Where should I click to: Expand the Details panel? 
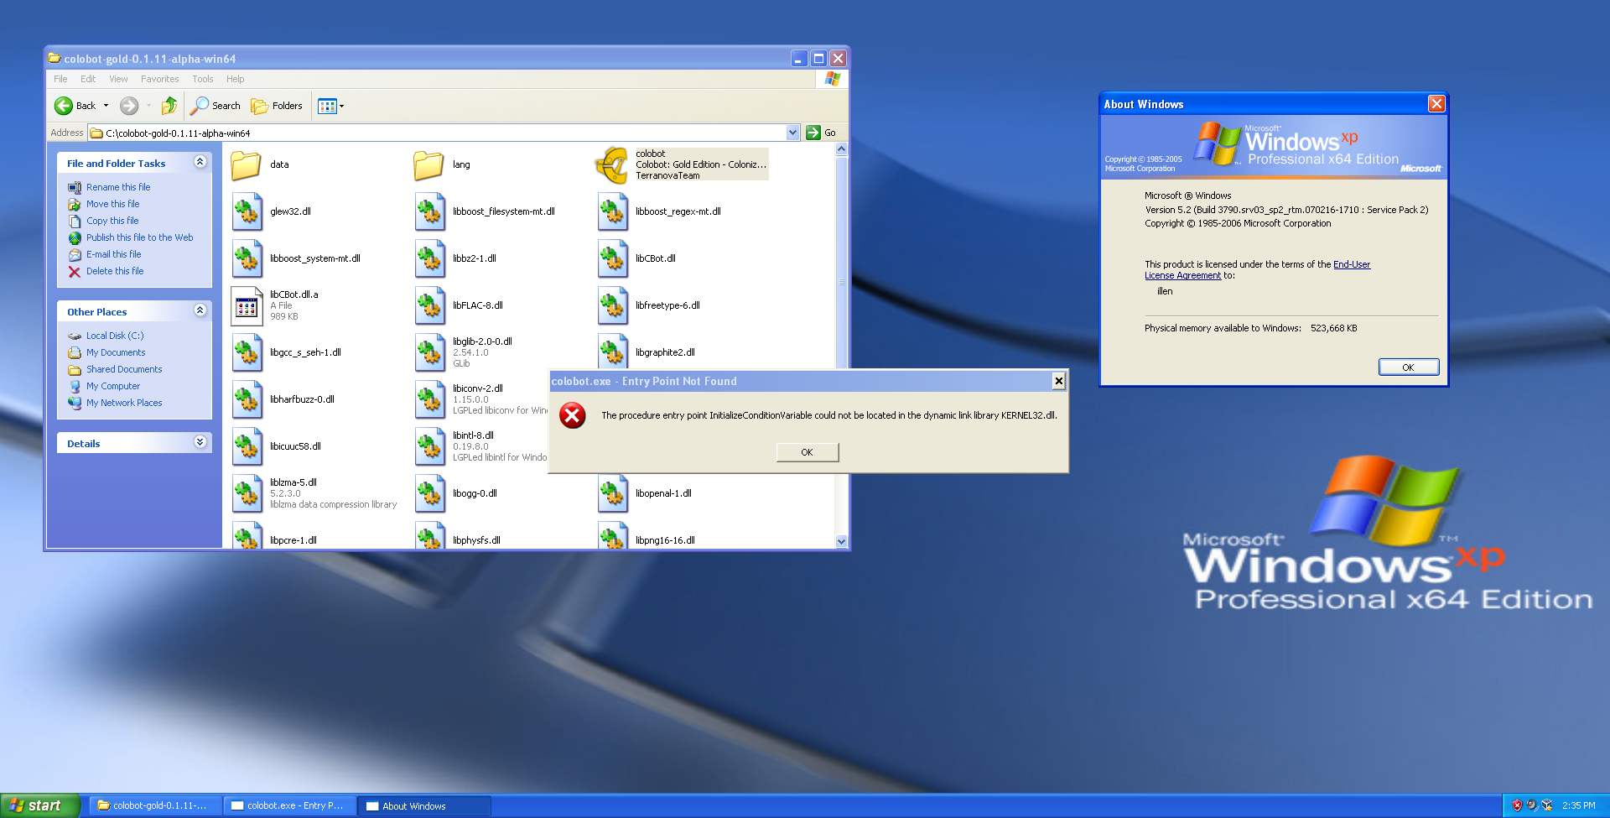click(x=200, y=442)
